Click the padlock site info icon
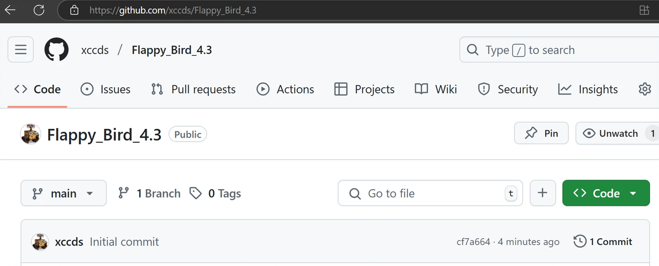659x266 pixels. 75,10
